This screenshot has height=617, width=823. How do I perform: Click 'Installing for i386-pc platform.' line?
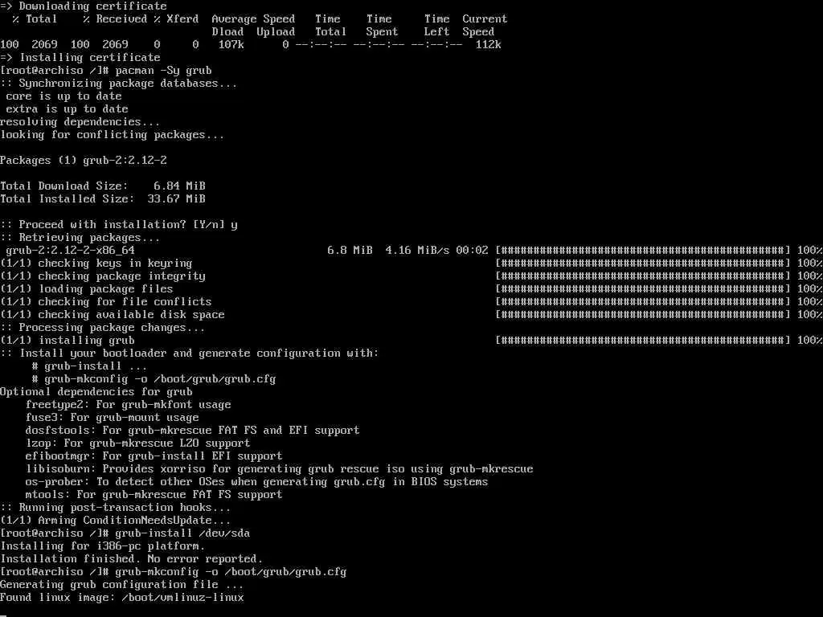click(x=103, y=546)
